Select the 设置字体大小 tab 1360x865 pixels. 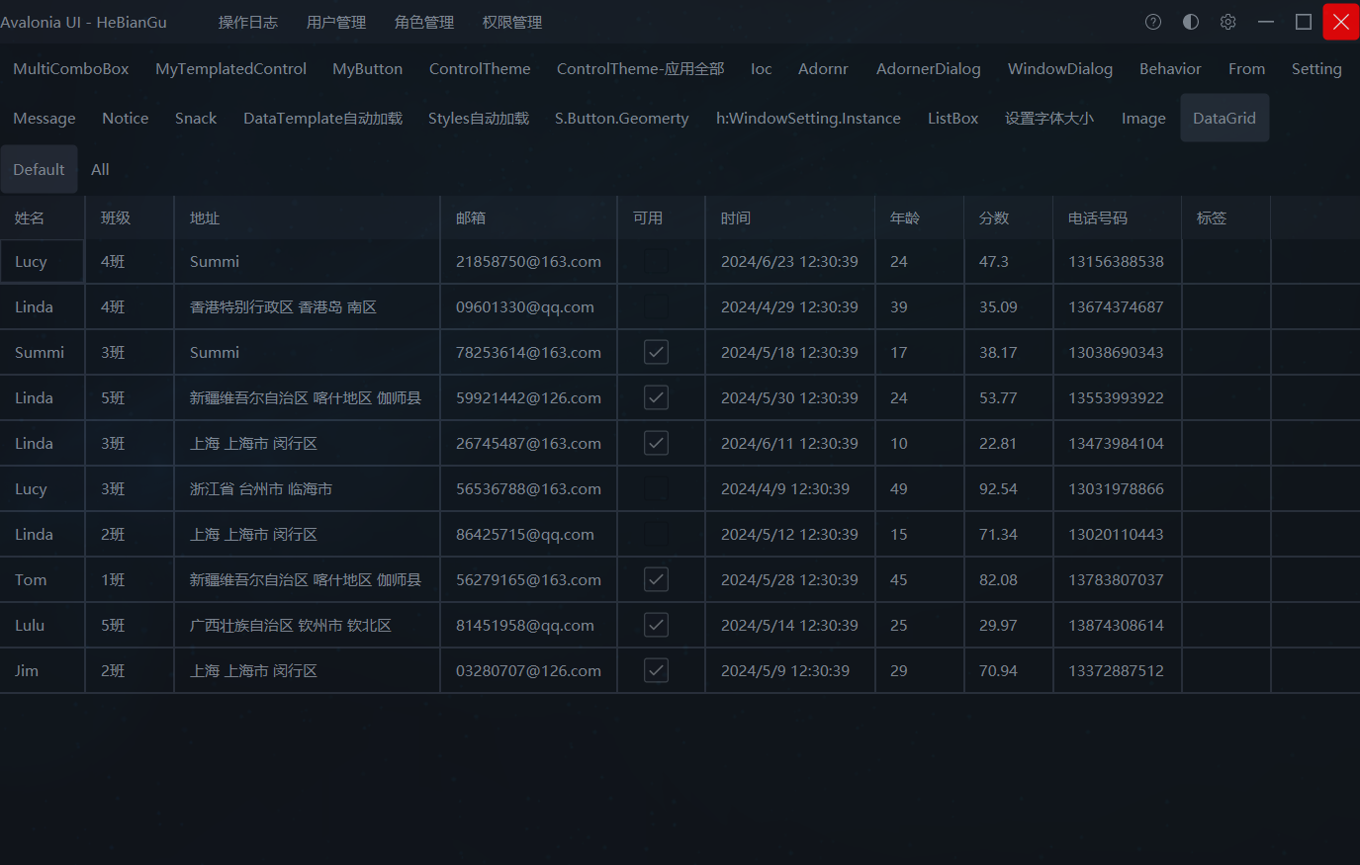[1049, 118]
